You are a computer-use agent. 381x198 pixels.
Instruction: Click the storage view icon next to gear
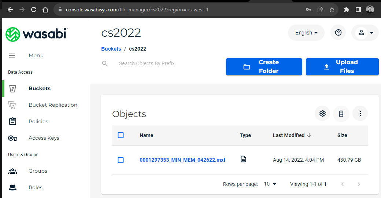[x=341, y=114]
